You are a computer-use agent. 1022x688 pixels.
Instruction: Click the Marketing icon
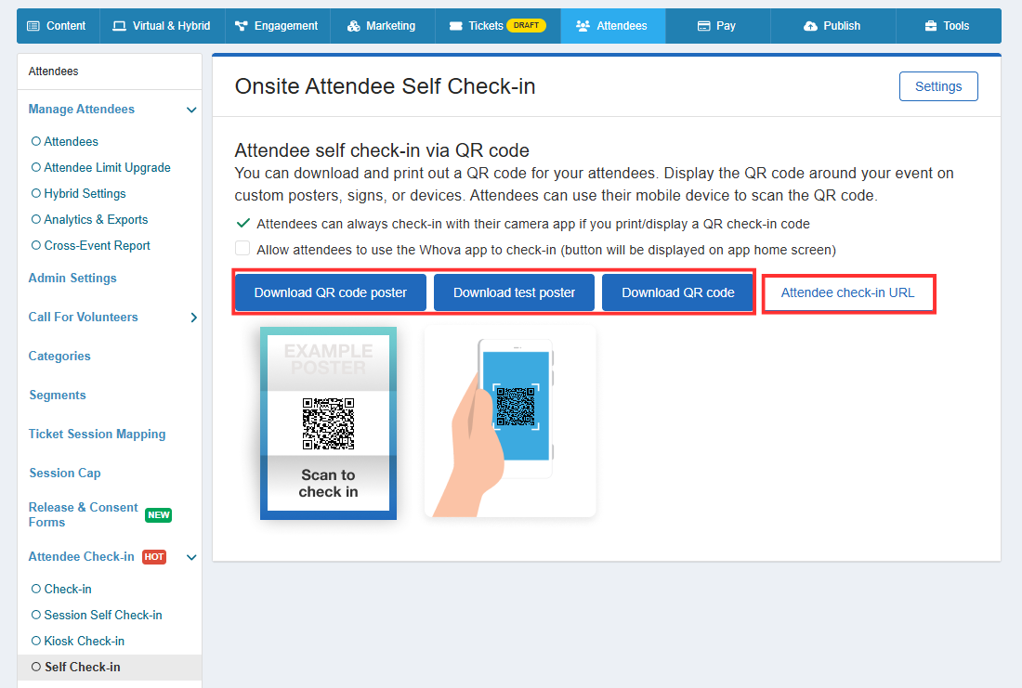[353, 26]
